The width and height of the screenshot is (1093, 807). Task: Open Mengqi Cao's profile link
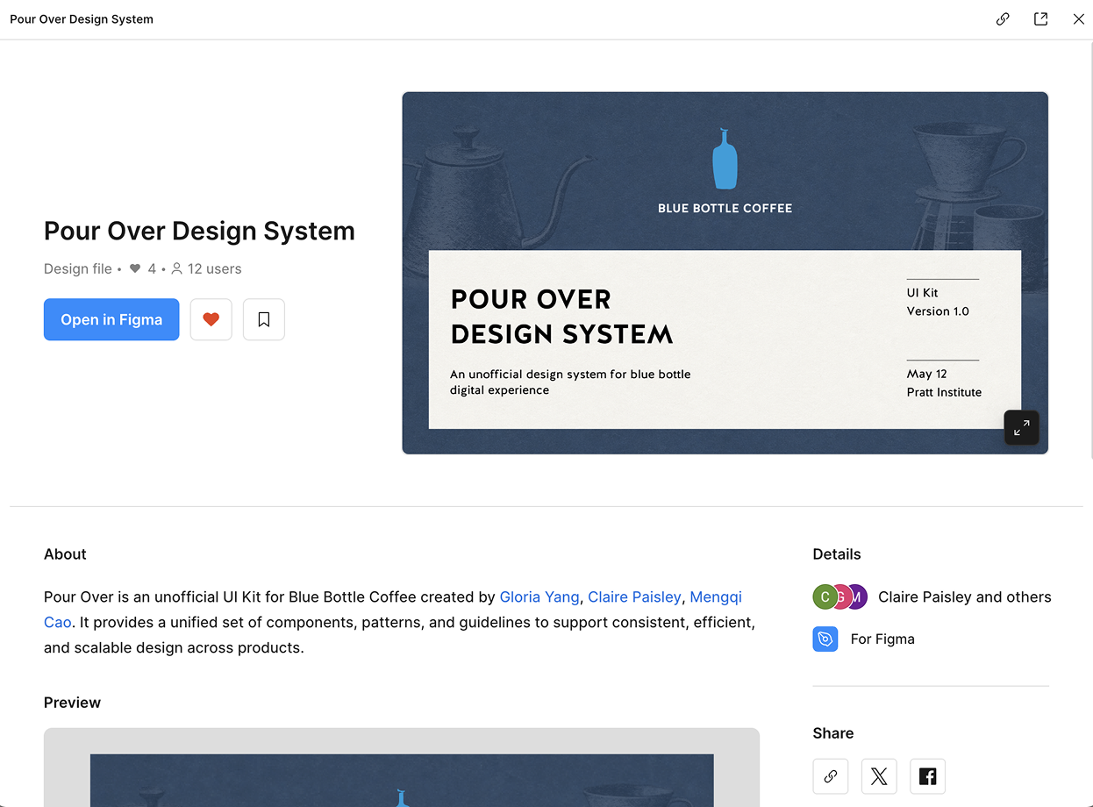pyautogui.click(x=716, y=596)
